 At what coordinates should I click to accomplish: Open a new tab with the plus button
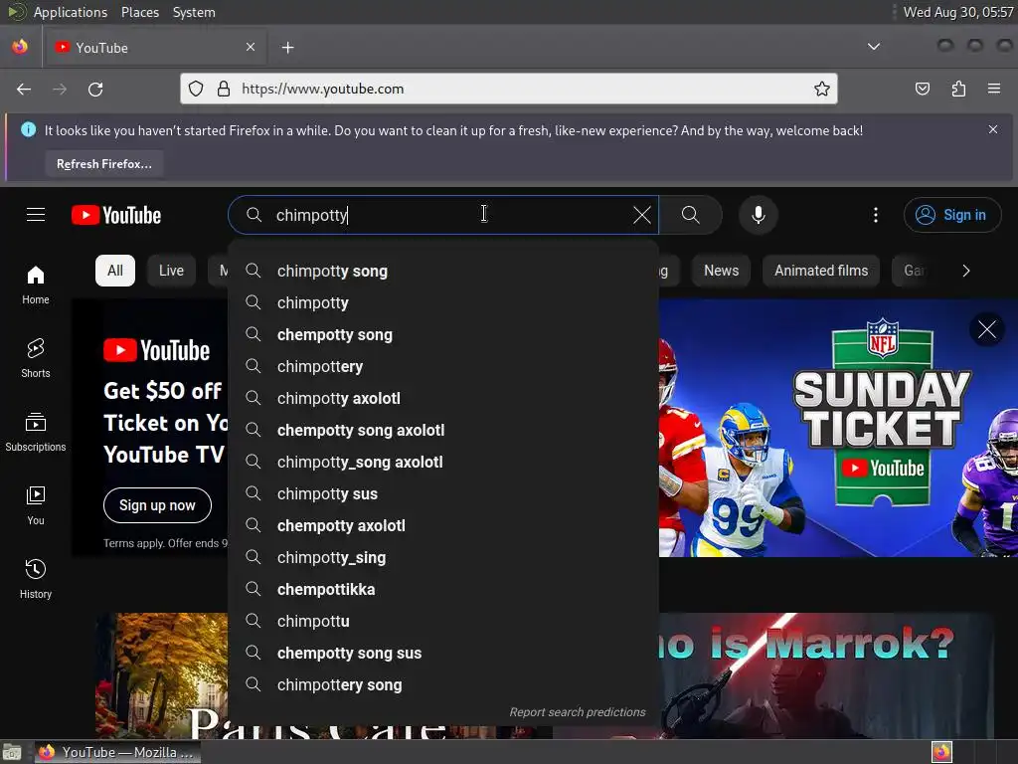click(x=287, y=48)
